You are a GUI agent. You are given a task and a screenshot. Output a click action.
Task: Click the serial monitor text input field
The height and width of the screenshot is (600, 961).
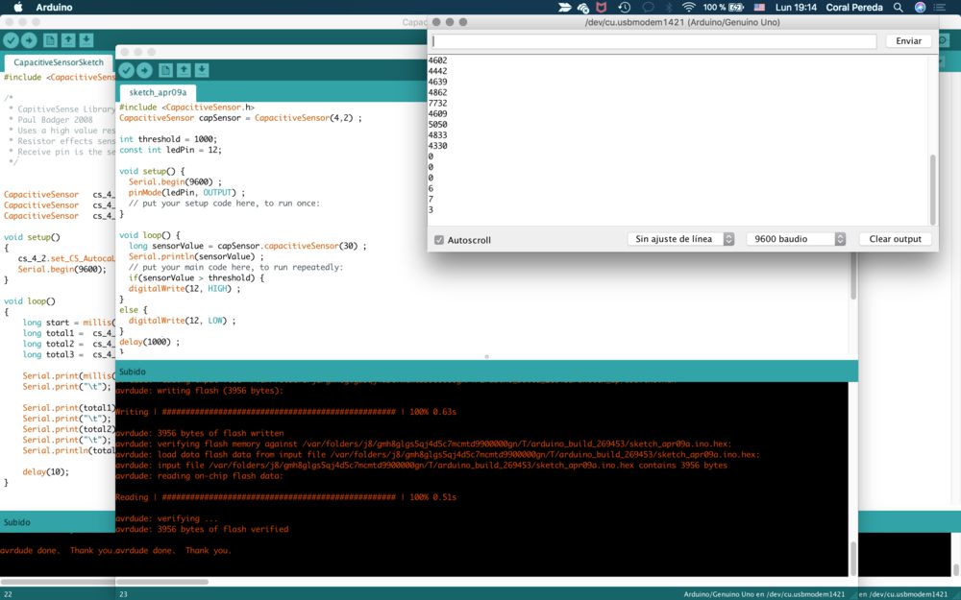653,41
